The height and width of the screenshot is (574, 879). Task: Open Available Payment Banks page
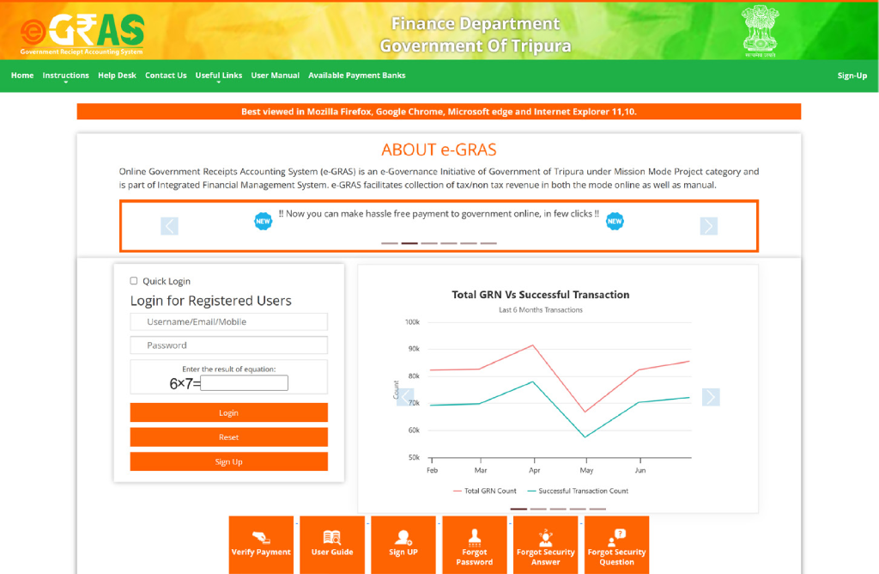(356, 75)
